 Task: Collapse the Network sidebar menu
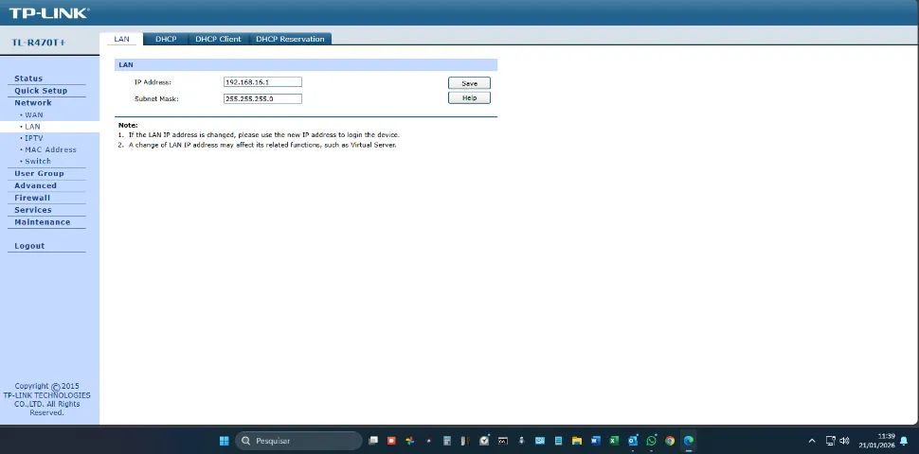[x=33, y=103]
